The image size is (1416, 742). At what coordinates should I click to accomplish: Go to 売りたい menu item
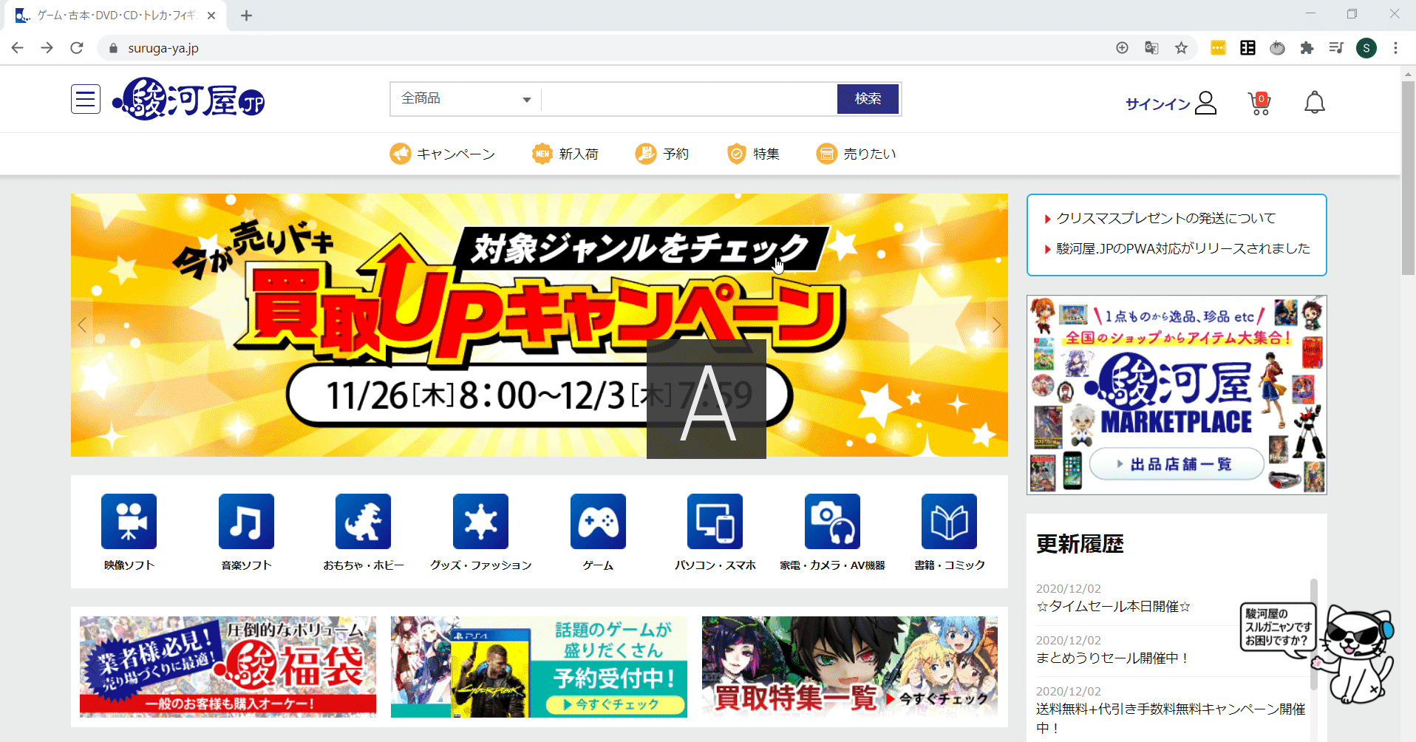coord(857,154)
